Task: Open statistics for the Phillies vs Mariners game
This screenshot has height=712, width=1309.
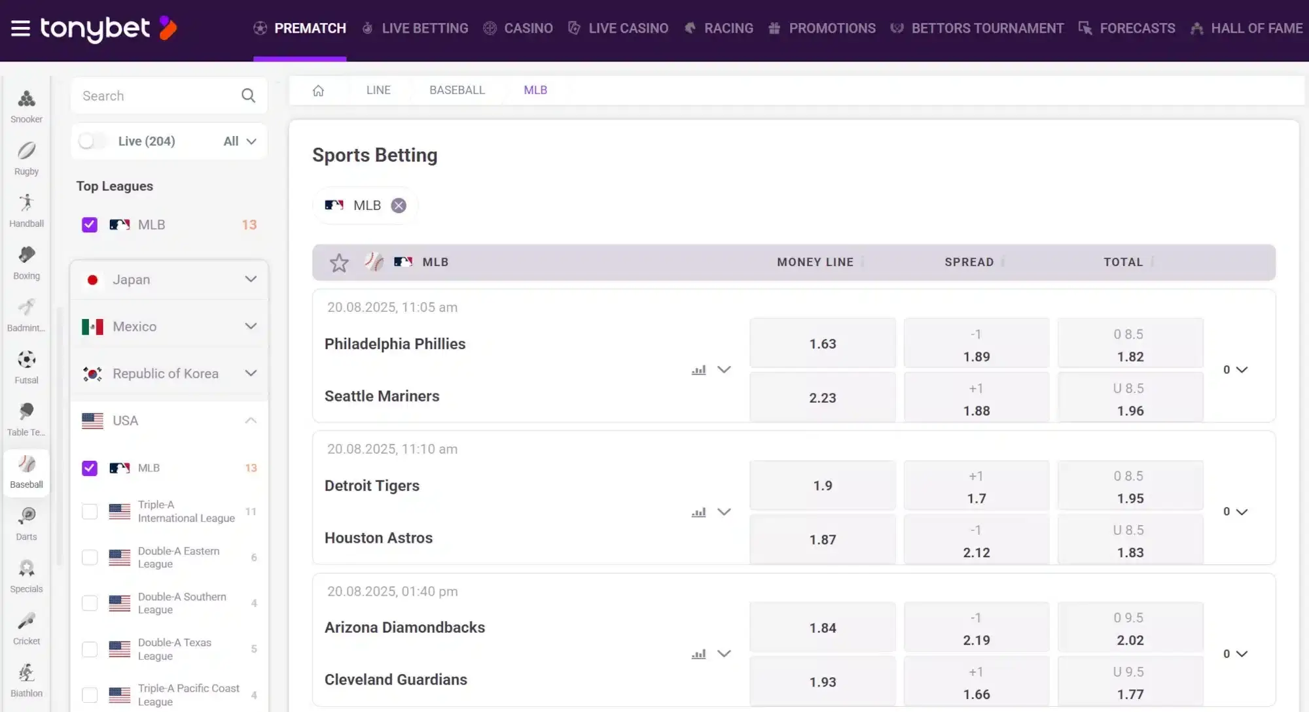Action: click(x=698, y=369)
